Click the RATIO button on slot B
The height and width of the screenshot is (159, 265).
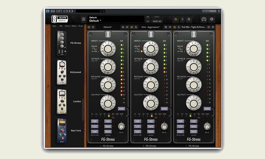[x=164, y=109]
